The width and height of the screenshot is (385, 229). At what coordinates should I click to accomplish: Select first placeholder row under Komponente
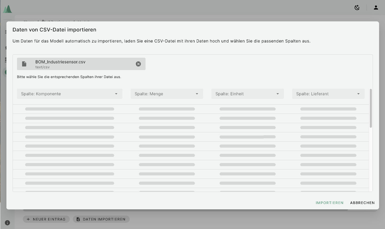tap(69, 109)
